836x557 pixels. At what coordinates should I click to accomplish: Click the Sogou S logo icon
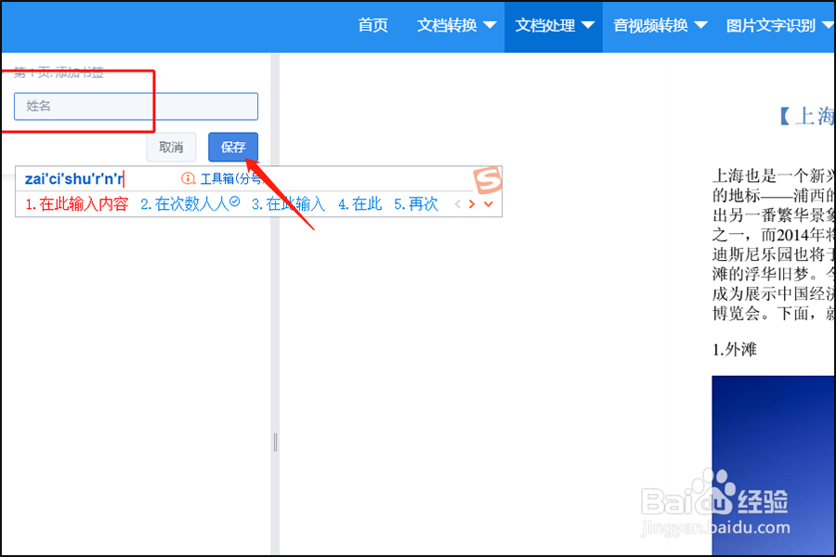(x=488, y=178)
